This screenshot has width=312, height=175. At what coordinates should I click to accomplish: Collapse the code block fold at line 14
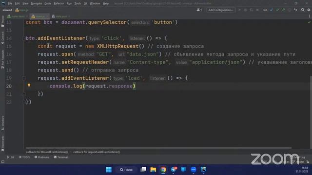(24, 38)
